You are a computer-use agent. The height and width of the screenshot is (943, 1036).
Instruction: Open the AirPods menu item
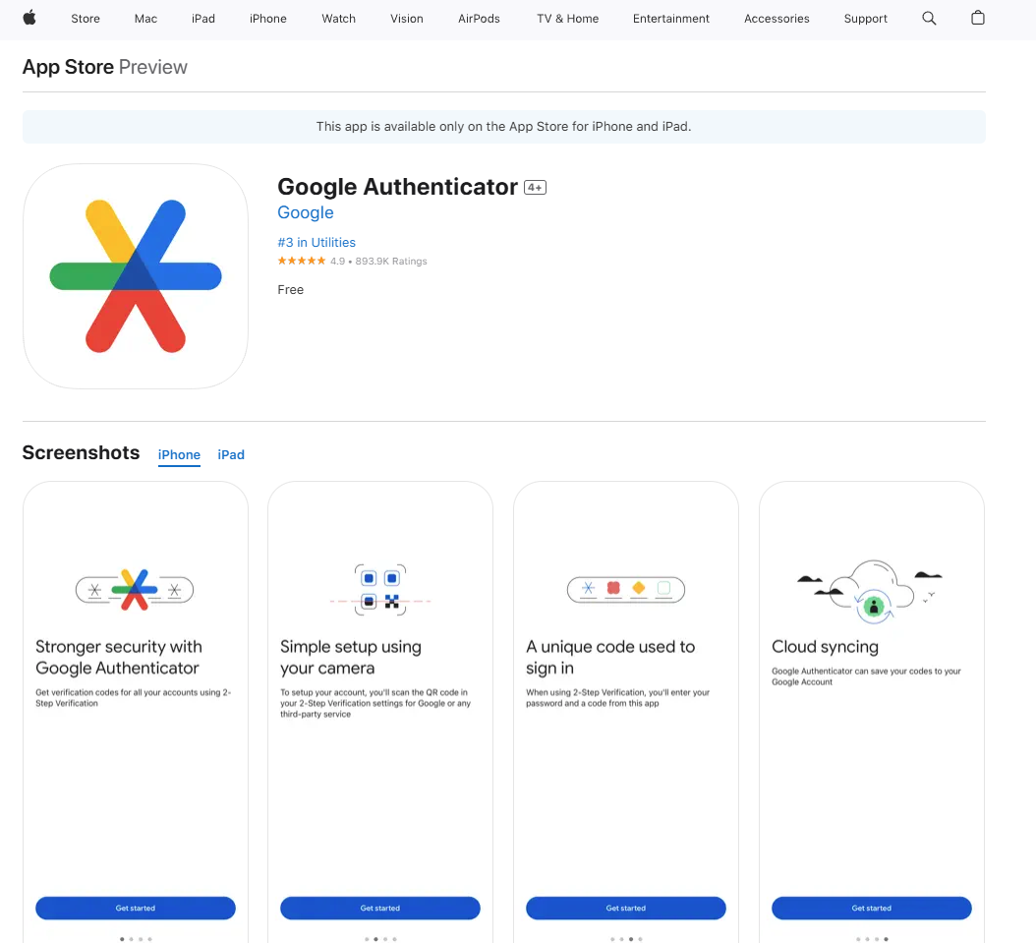pyautogui.click(x=479, y=19)
